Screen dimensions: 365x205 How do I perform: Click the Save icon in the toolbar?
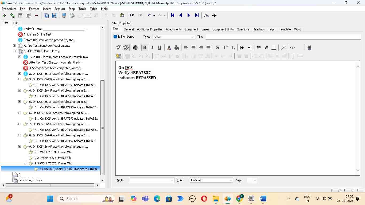54,15
